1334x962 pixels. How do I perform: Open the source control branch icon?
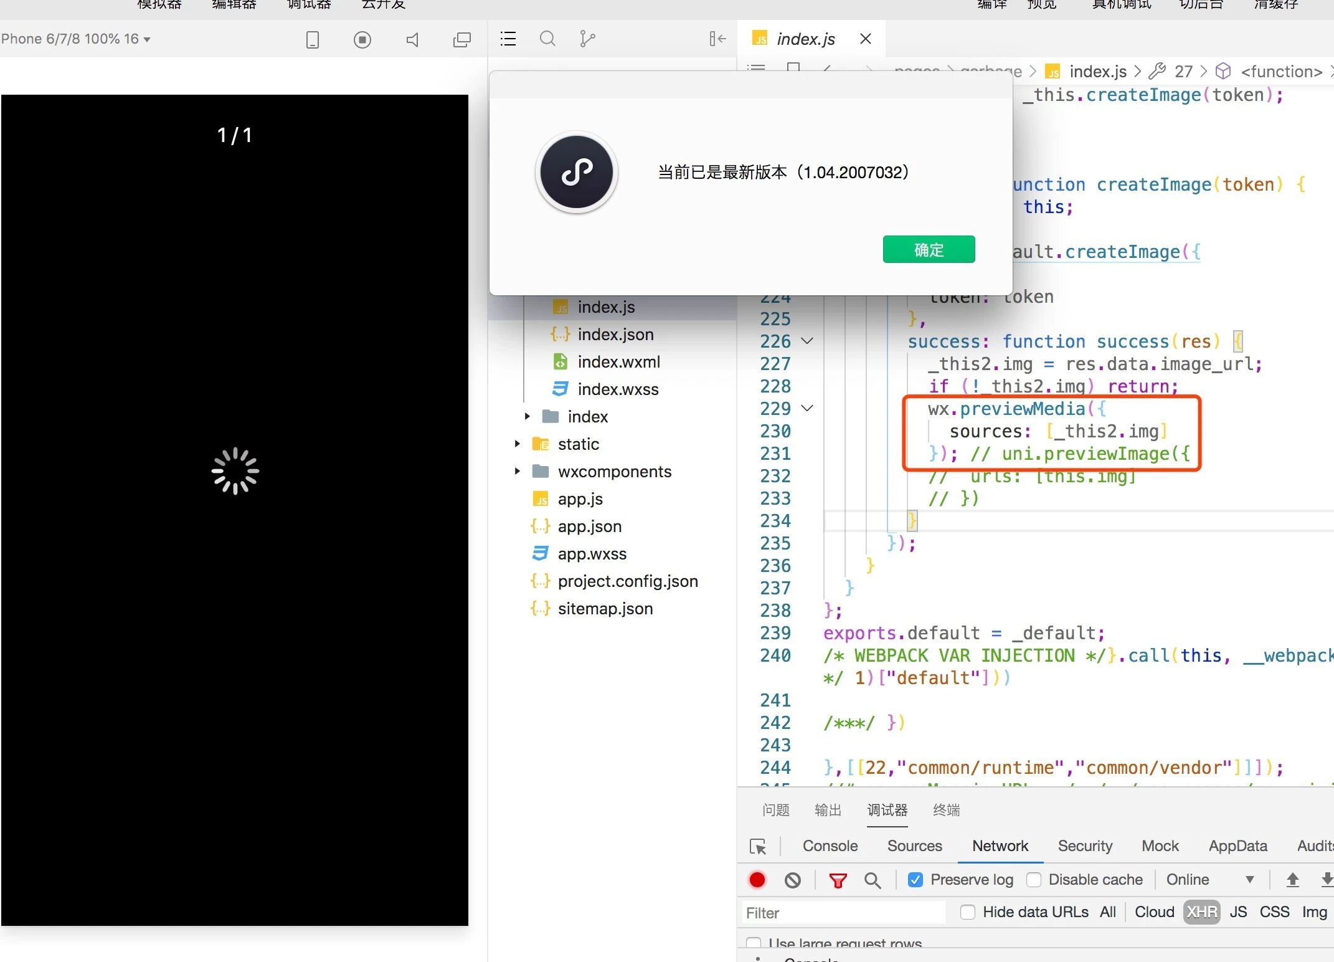[x=587, y=39]
